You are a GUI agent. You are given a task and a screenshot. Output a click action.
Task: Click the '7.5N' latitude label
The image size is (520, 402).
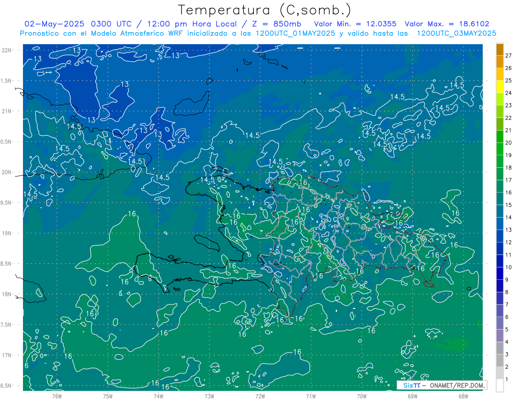point(6,324)
